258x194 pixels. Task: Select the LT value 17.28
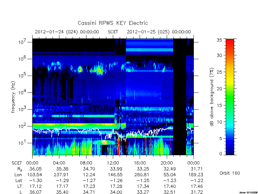pos(116,187)
